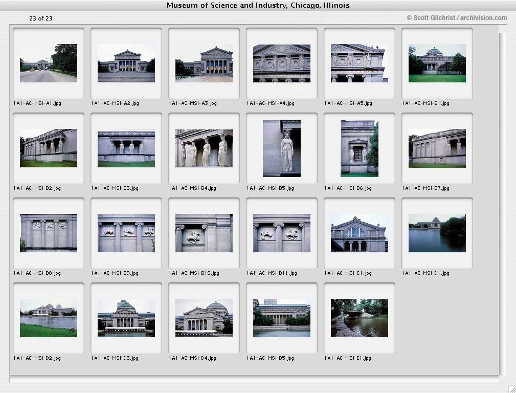This screenshot has width=516, height=393.
Task: Click the window resize grip corner
Action: coord(512,389)
